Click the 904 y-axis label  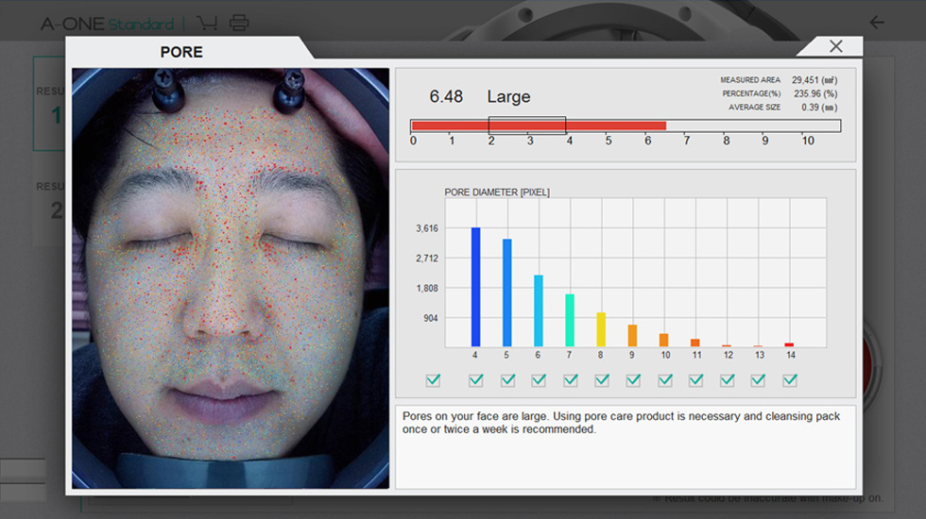click(x=431, y=318)
